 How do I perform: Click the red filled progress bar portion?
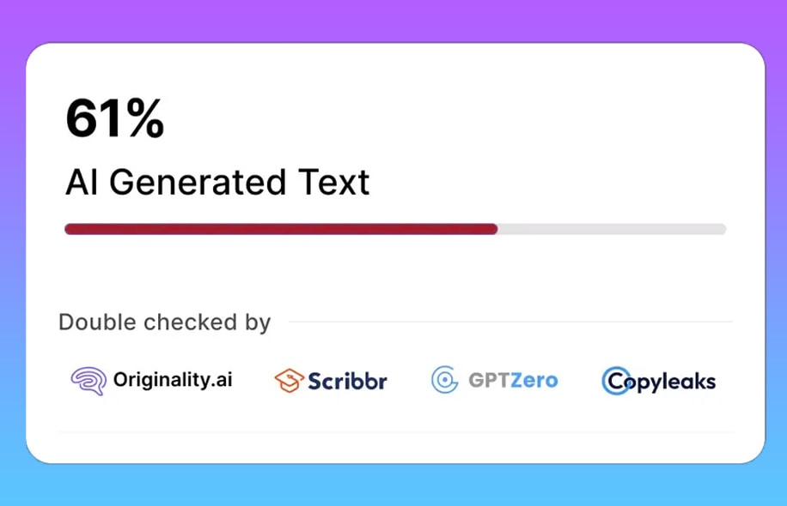tap(281, 229)
